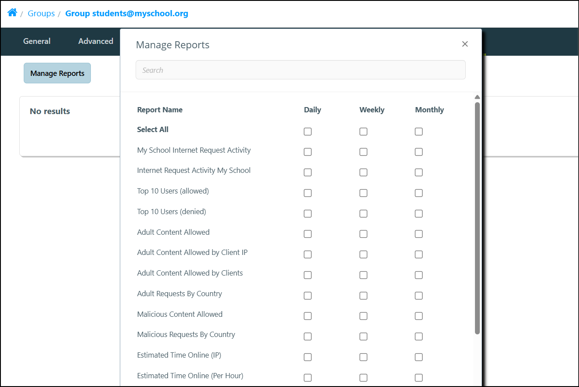Enable Monthly for Malicious Content Allowed

(x=419, y=316)
